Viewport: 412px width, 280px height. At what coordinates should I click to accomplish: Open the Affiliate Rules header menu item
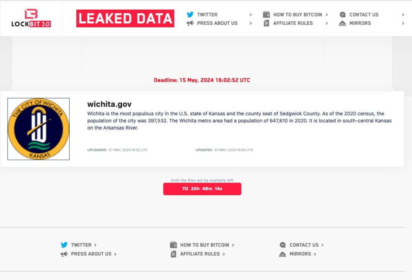tap(293, 23)
